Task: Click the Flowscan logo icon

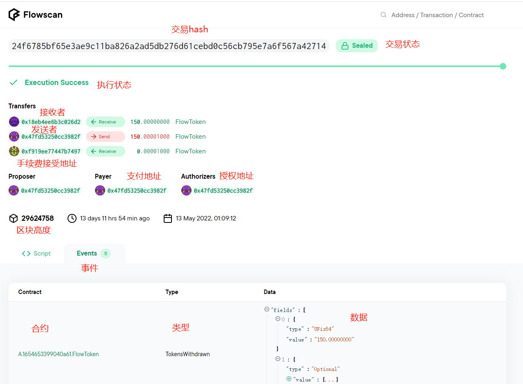Action: tap(14, 15)
